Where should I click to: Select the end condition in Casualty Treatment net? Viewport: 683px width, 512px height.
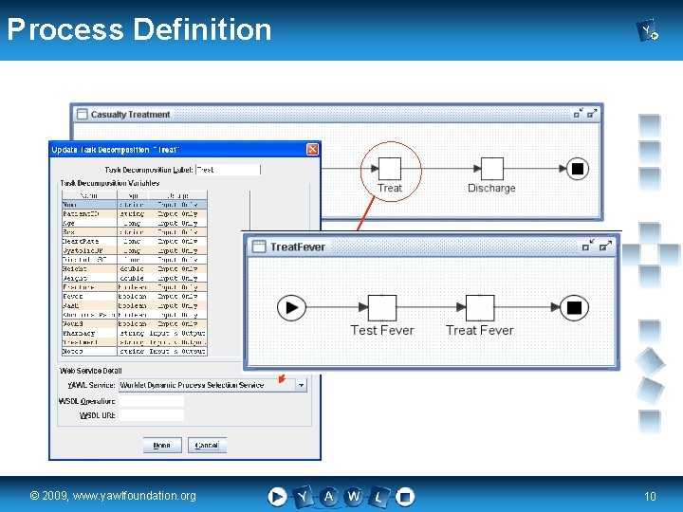[x=577, y=169]
